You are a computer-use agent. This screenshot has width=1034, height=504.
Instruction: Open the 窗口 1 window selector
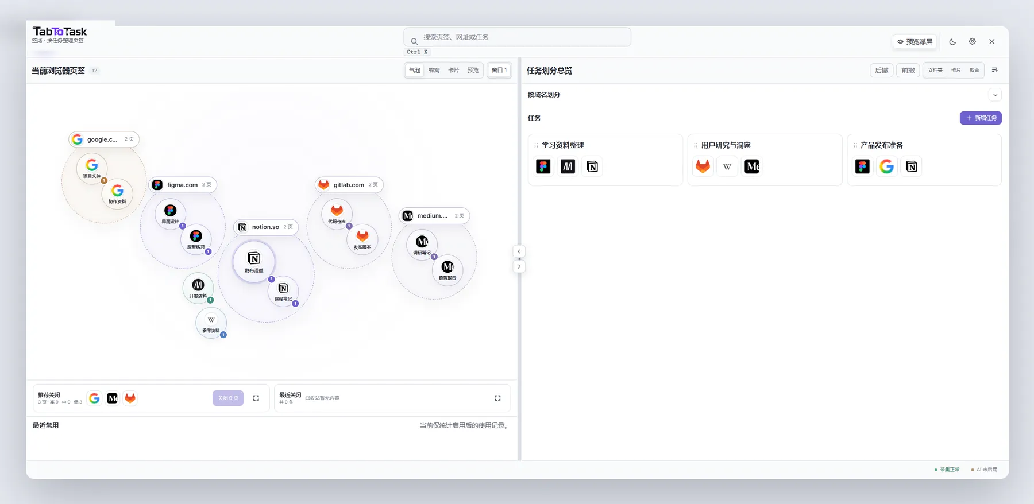[x=499, y=70]
